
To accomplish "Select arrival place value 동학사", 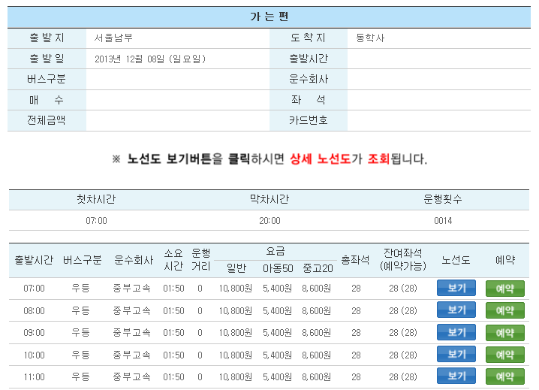I will 370,38.
